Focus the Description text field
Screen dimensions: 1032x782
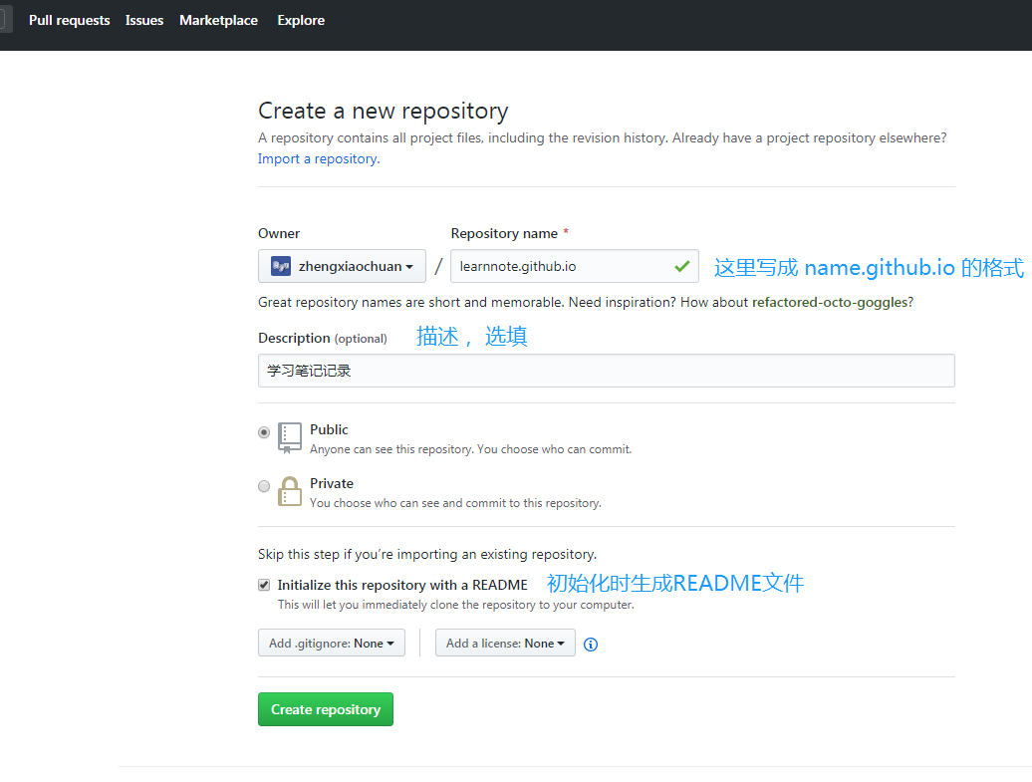tap(607, 371)
